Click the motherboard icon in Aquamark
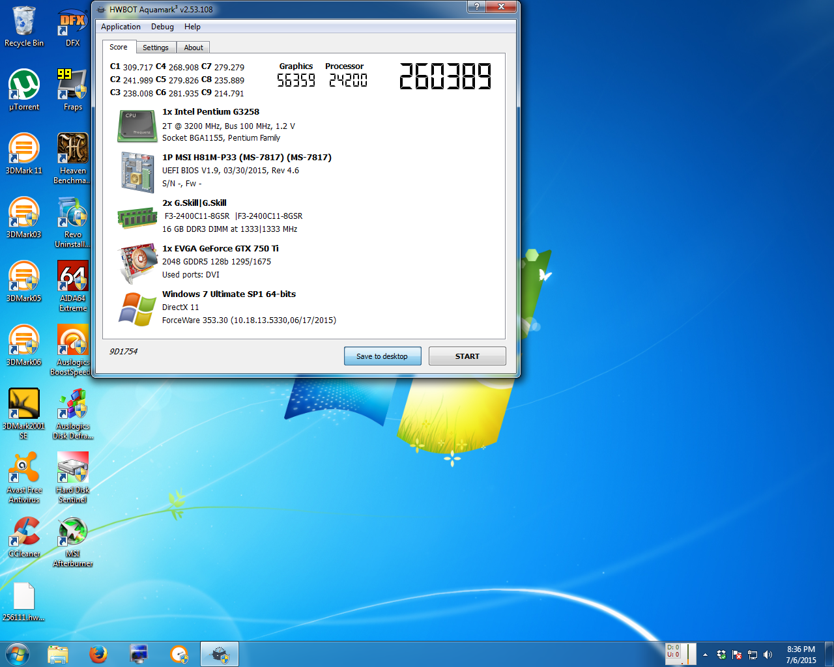834x667 pixels. tap(137, 172)
